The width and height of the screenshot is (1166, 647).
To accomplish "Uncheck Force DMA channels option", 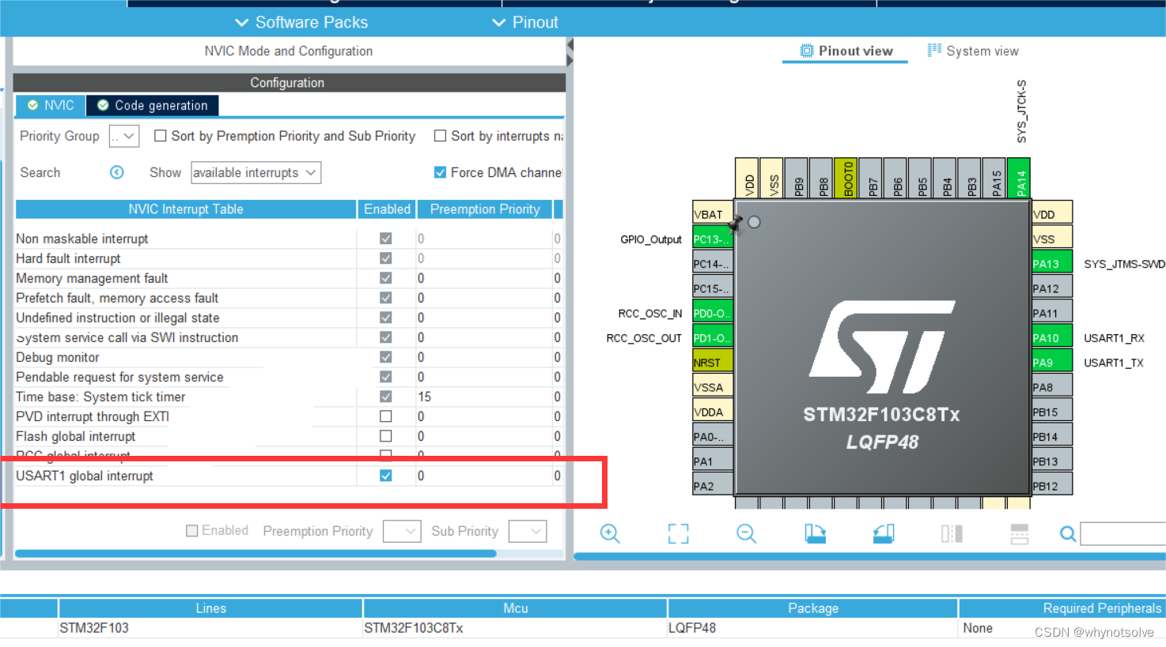I will pos(440,172).
